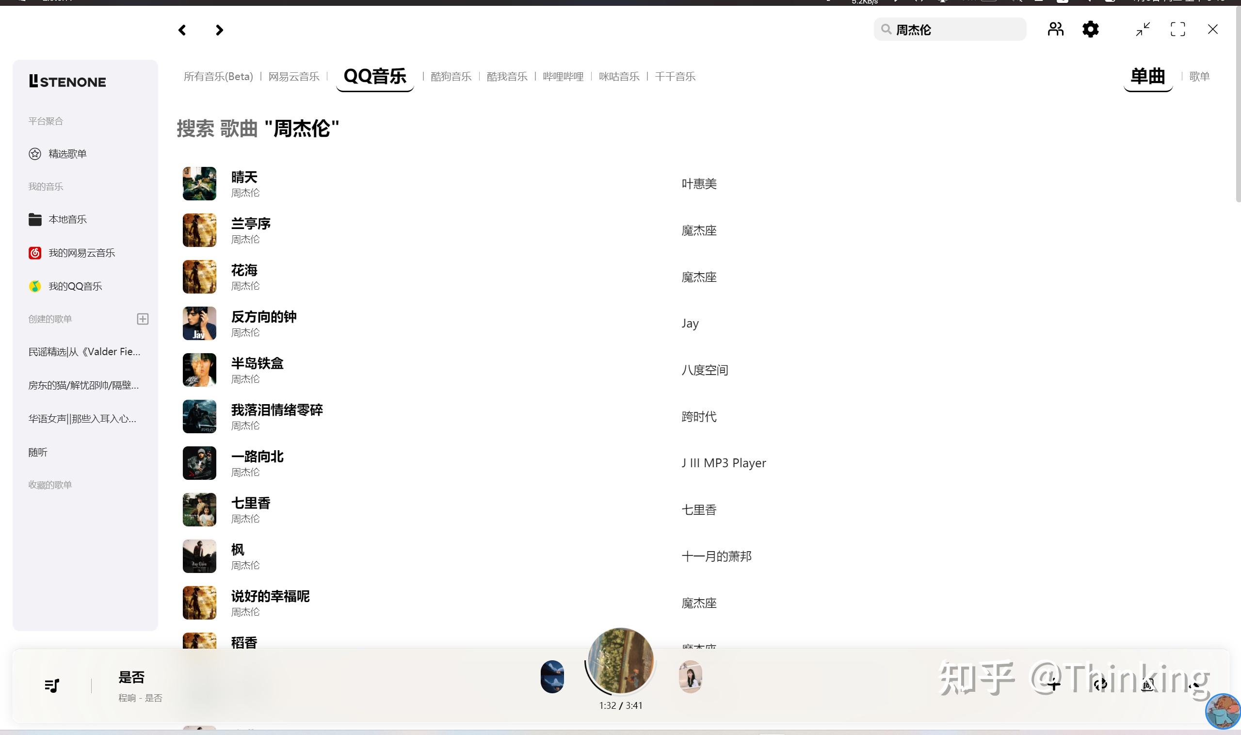Image resolution: width=1241 pixels, height=735 pixels.
Task: Open 我的QQ音乐 via its QQ Music icon
Action: click(34, 286)
